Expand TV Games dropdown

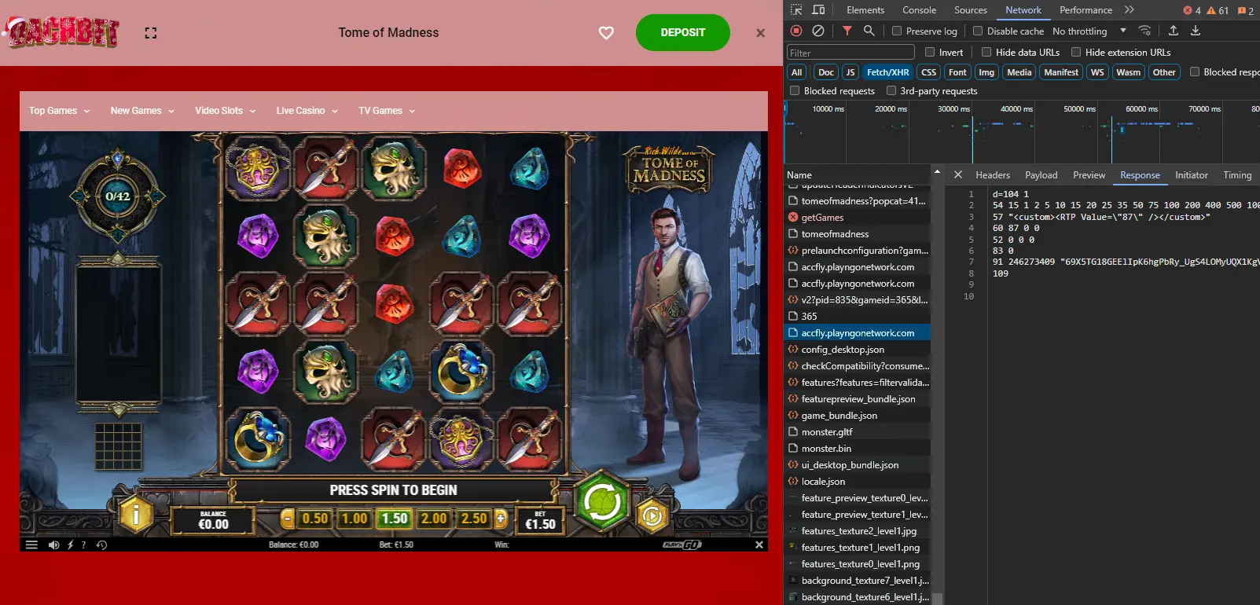[387, 111]
